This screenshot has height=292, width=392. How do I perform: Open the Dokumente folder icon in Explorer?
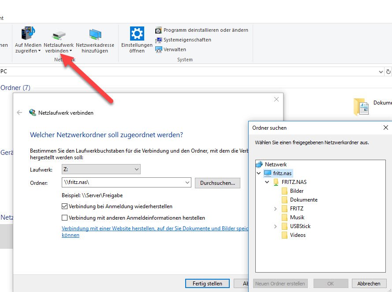pyautogui.click(x=361, y=107)
